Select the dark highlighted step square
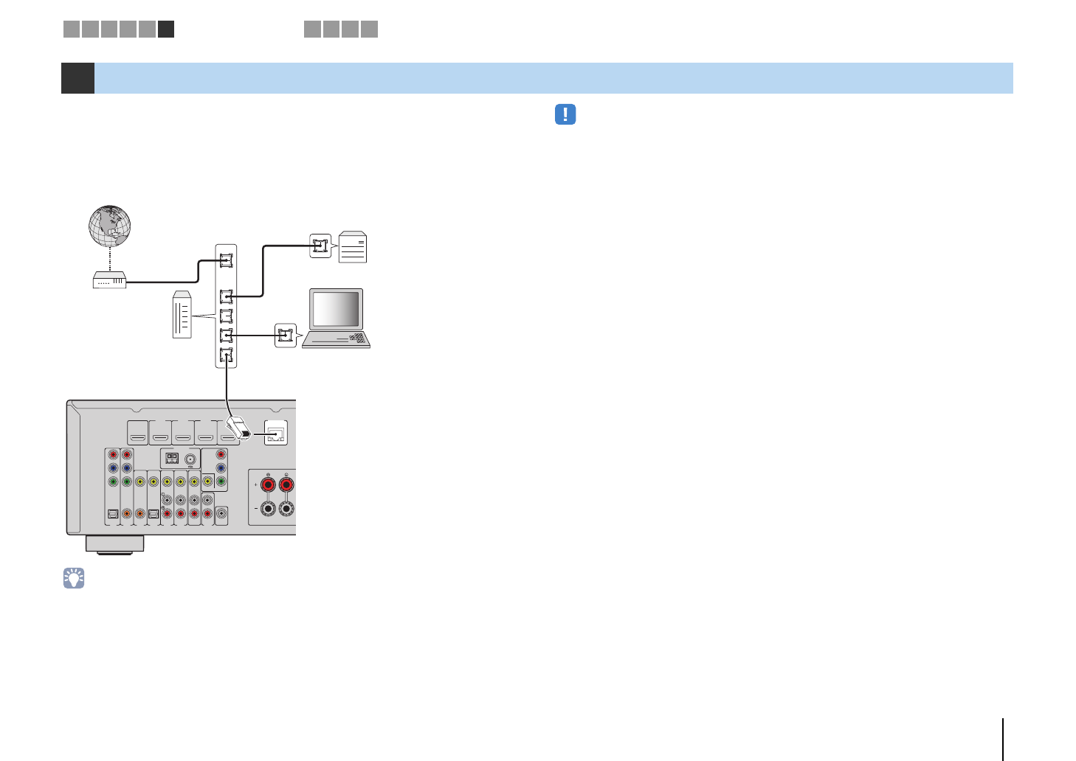Viewport: 1076px width, 761px height. point(166,29)
